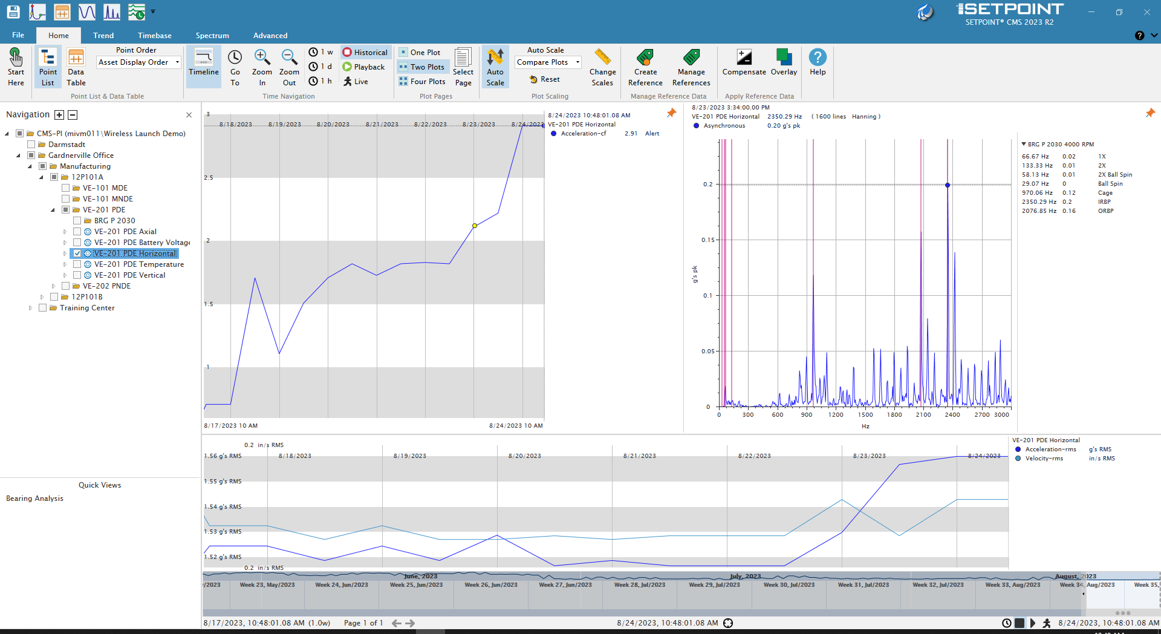Viewport: 1161px width, 634px height.
Task: Click the spectrum peaks quick access icon
Action: [x=112, y=11]
